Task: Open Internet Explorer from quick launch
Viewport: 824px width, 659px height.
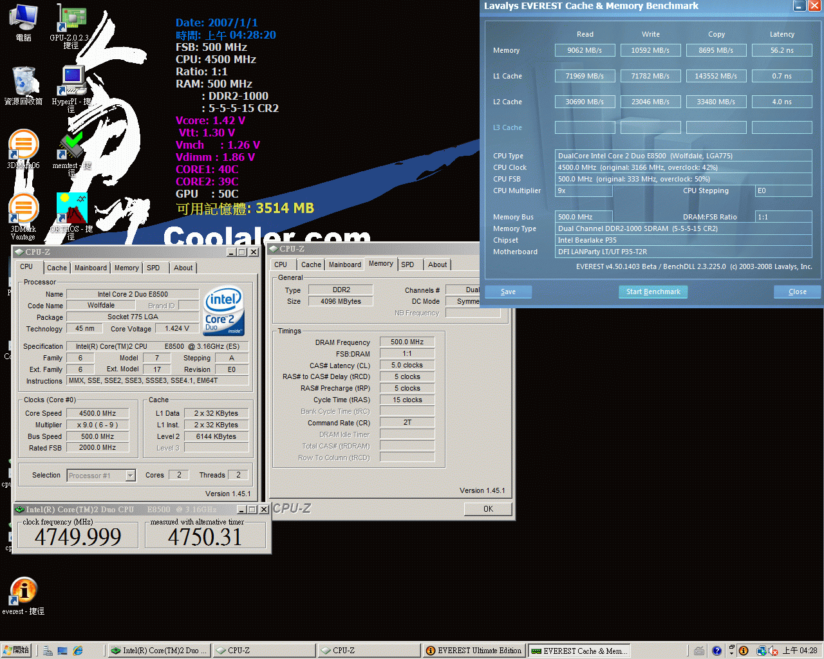Action: click(x=78, y=651)
